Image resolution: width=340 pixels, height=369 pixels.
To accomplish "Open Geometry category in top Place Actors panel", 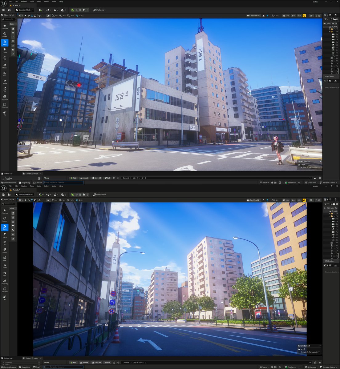I will click(x=5, y=97).
